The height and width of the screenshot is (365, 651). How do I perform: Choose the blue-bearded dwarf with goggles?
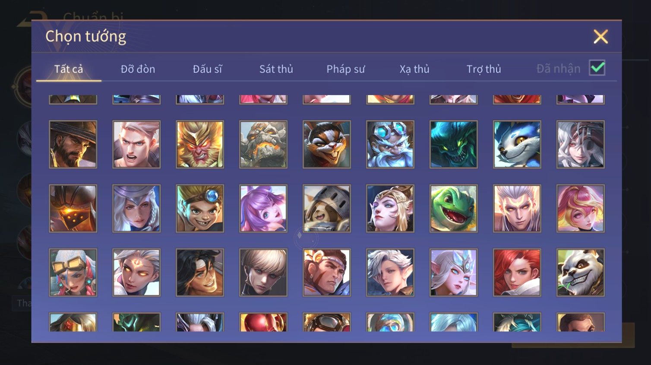tap(390, 144)
